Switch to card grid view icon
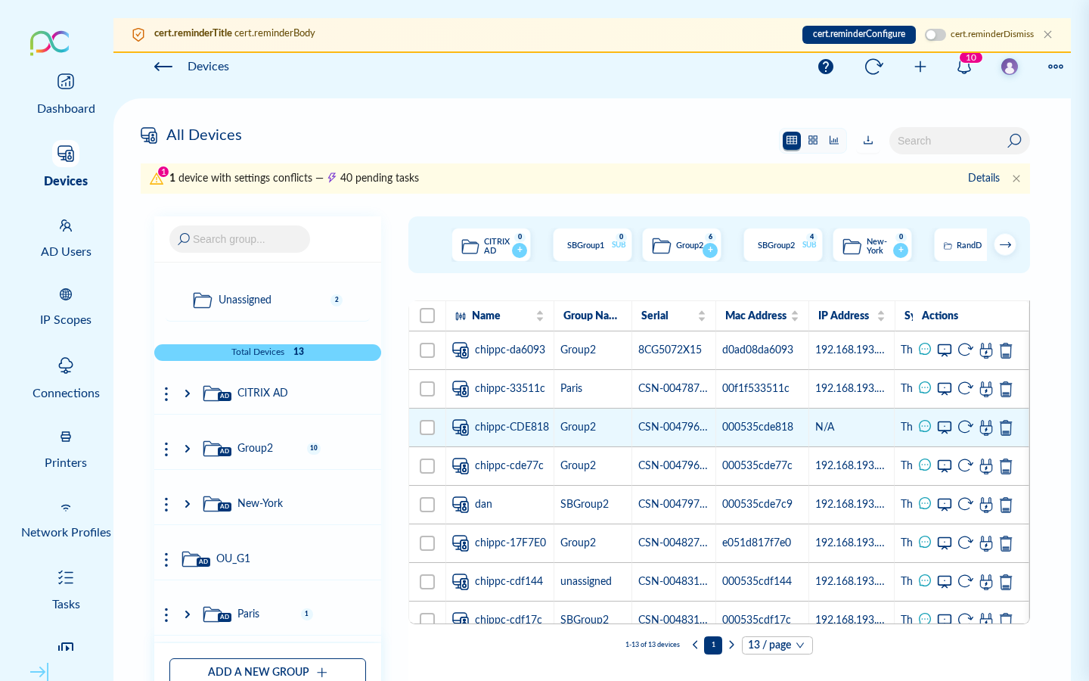This screenshot has height=681, width=1089. click(x=813, y=141)
